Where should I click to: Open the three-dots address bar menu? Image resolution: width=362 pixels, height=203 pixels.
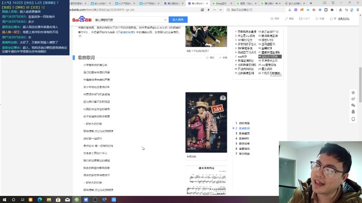215,10
